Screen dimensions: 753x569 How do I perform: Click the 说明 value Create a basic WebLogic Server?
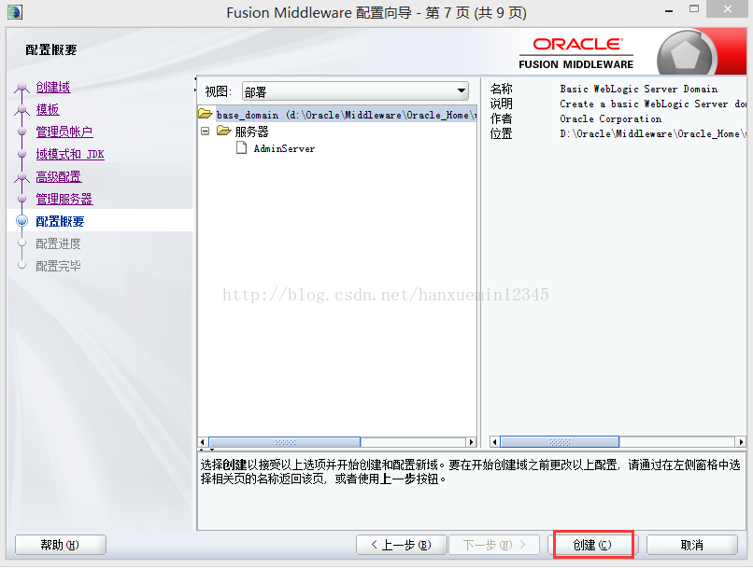(653, 104)
